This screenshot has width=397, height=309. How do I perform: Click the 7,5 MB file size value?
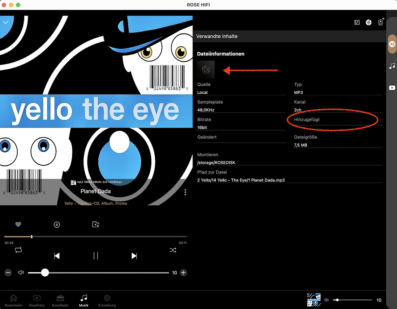(x=301, y=145)
